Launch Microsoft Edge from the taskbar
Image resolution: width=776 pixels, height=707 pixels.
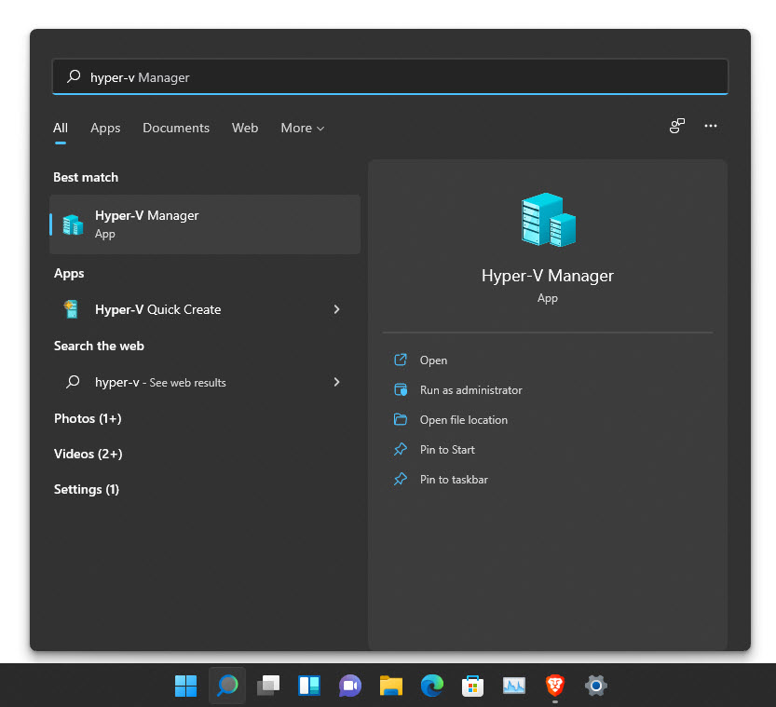coord(432,686)
